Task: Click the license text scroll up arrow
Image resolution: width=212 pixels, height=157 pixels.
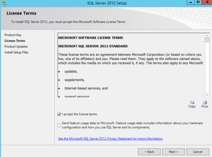Action: (x=207, y=36)
